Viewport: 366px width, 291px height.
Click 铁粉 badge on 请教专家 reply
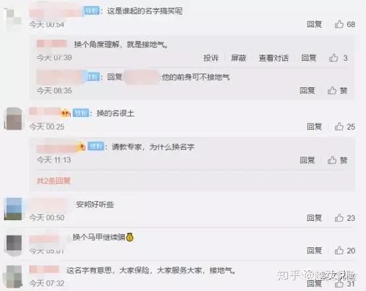click(x=96, y=146)
